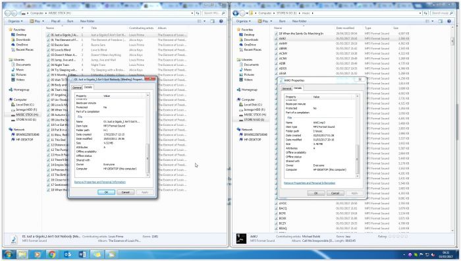Open Organize menu in MUSIC STICK window

tap(15, 21)
